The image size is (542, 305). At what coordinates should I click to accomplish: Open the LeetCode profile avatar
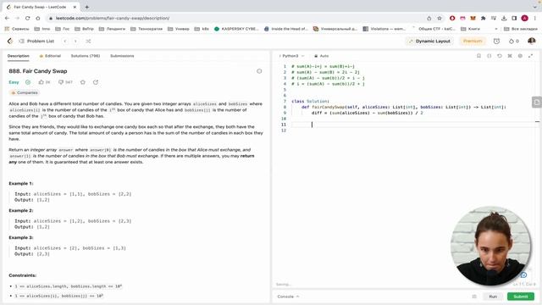[x=532, y=42]
